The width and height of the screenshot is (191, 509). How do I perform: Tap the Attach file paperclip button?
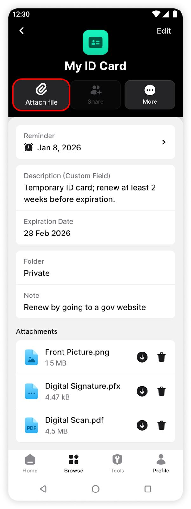pyautogui.click(x=41, y=95)
